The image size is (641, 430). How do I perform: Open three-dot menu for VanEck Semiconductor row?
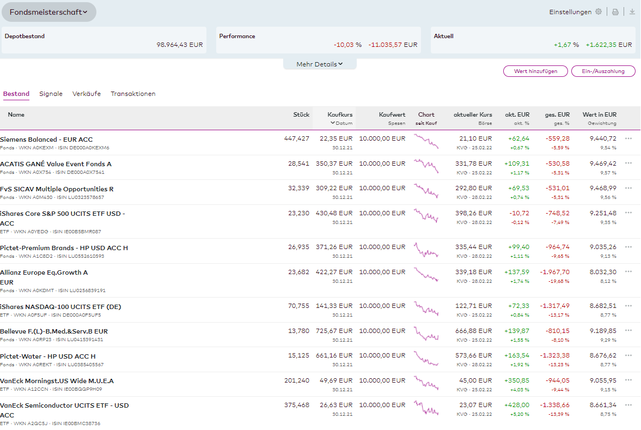(628, 405)
